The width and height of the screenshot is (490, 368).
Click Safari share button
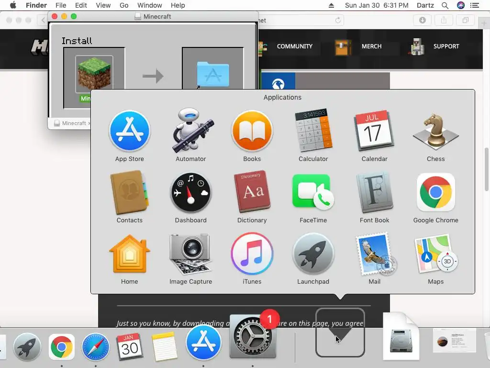[444, 20]
